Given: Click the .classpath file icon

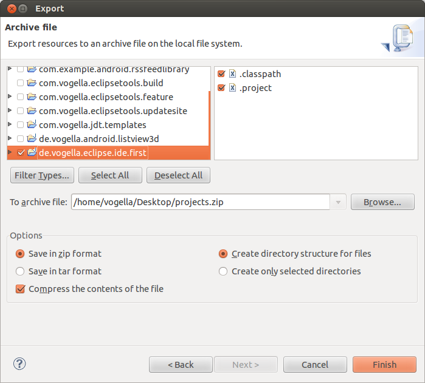Looking at the screenshot, I should coord(232,73).
